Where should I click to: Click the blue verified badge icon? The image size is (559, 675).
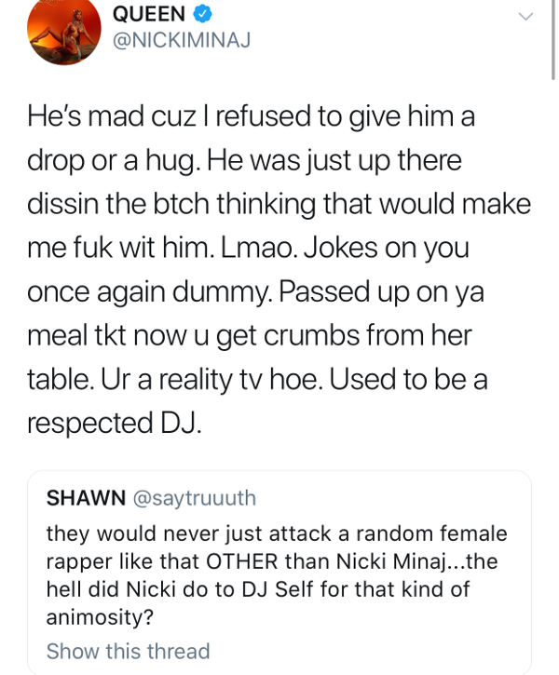pos(202,14)
